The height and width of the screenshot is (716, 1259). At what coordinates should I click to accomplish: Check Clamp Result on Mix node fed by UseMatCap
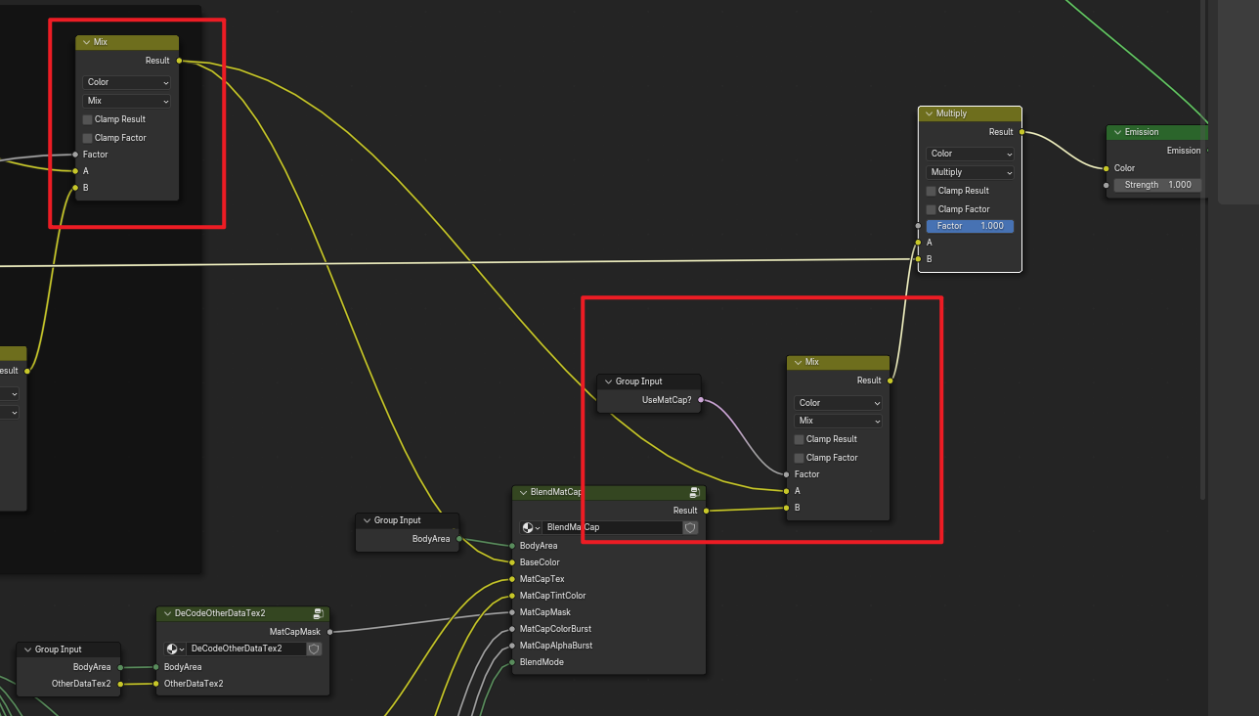[x=799, y=439]
